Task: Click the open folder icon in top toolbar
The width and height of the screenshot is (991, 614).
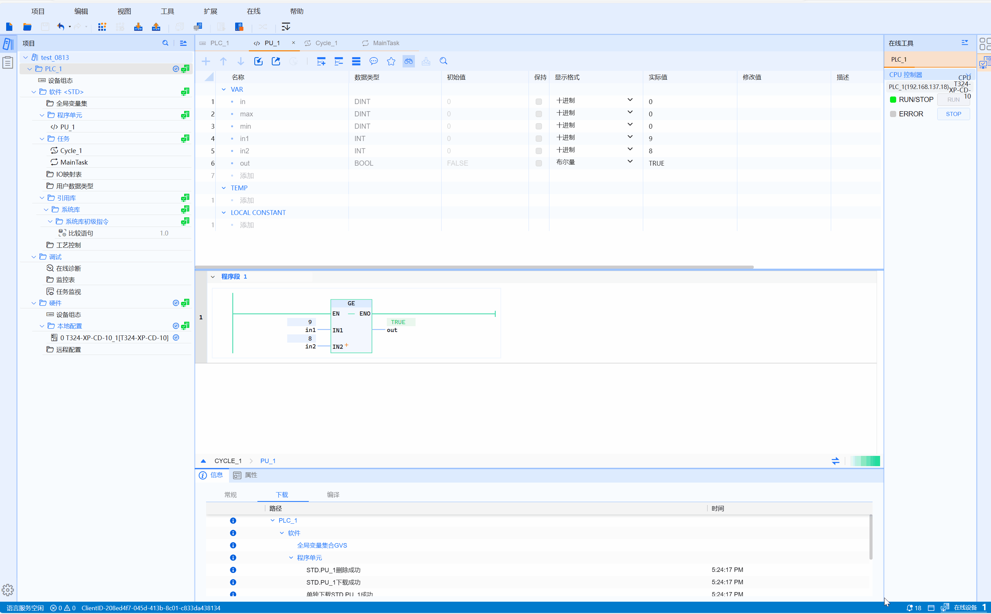Action: coord(27,27)
